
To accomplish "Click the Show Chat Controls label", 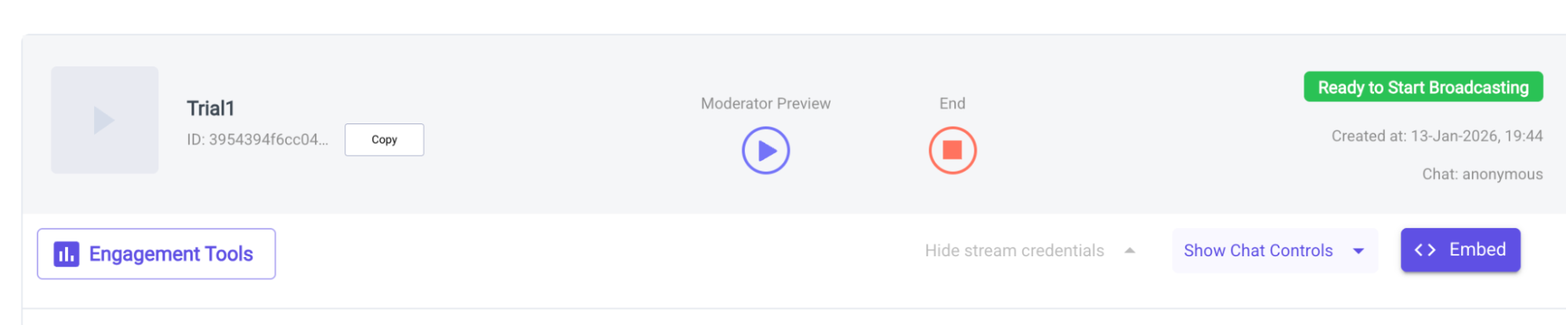I will click(x=1257, y=251).
